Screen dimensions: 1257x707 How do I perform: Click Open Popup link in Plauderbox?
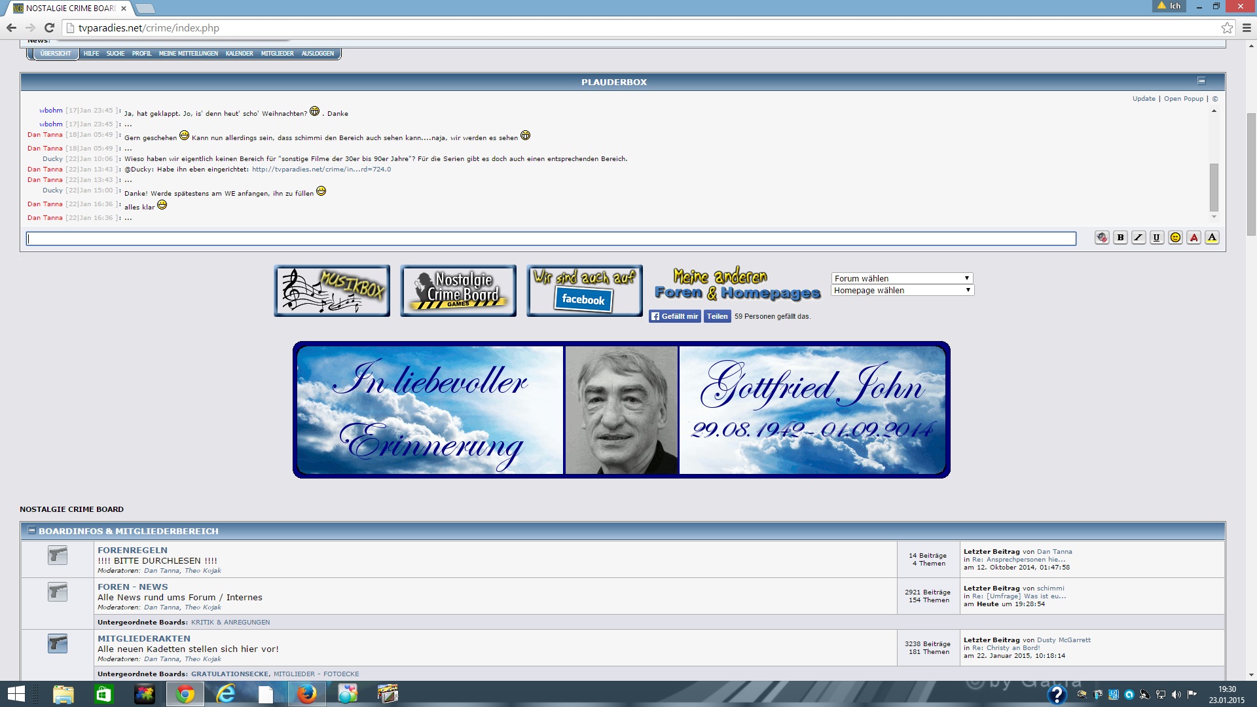click(x=1183, y=99)
